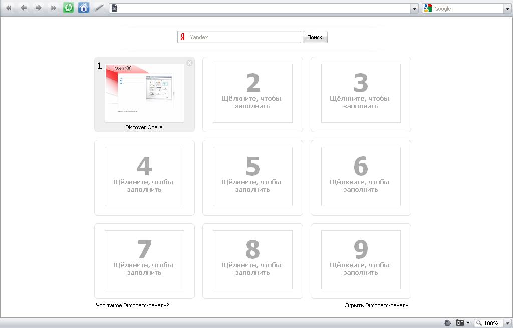Click the camera show-images icon
Screen dimensions: 513x328
point(460,323)
